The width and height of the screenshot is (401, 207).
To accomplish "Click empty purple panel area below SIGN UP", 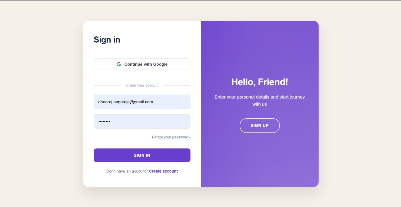I will coord(259,160).
